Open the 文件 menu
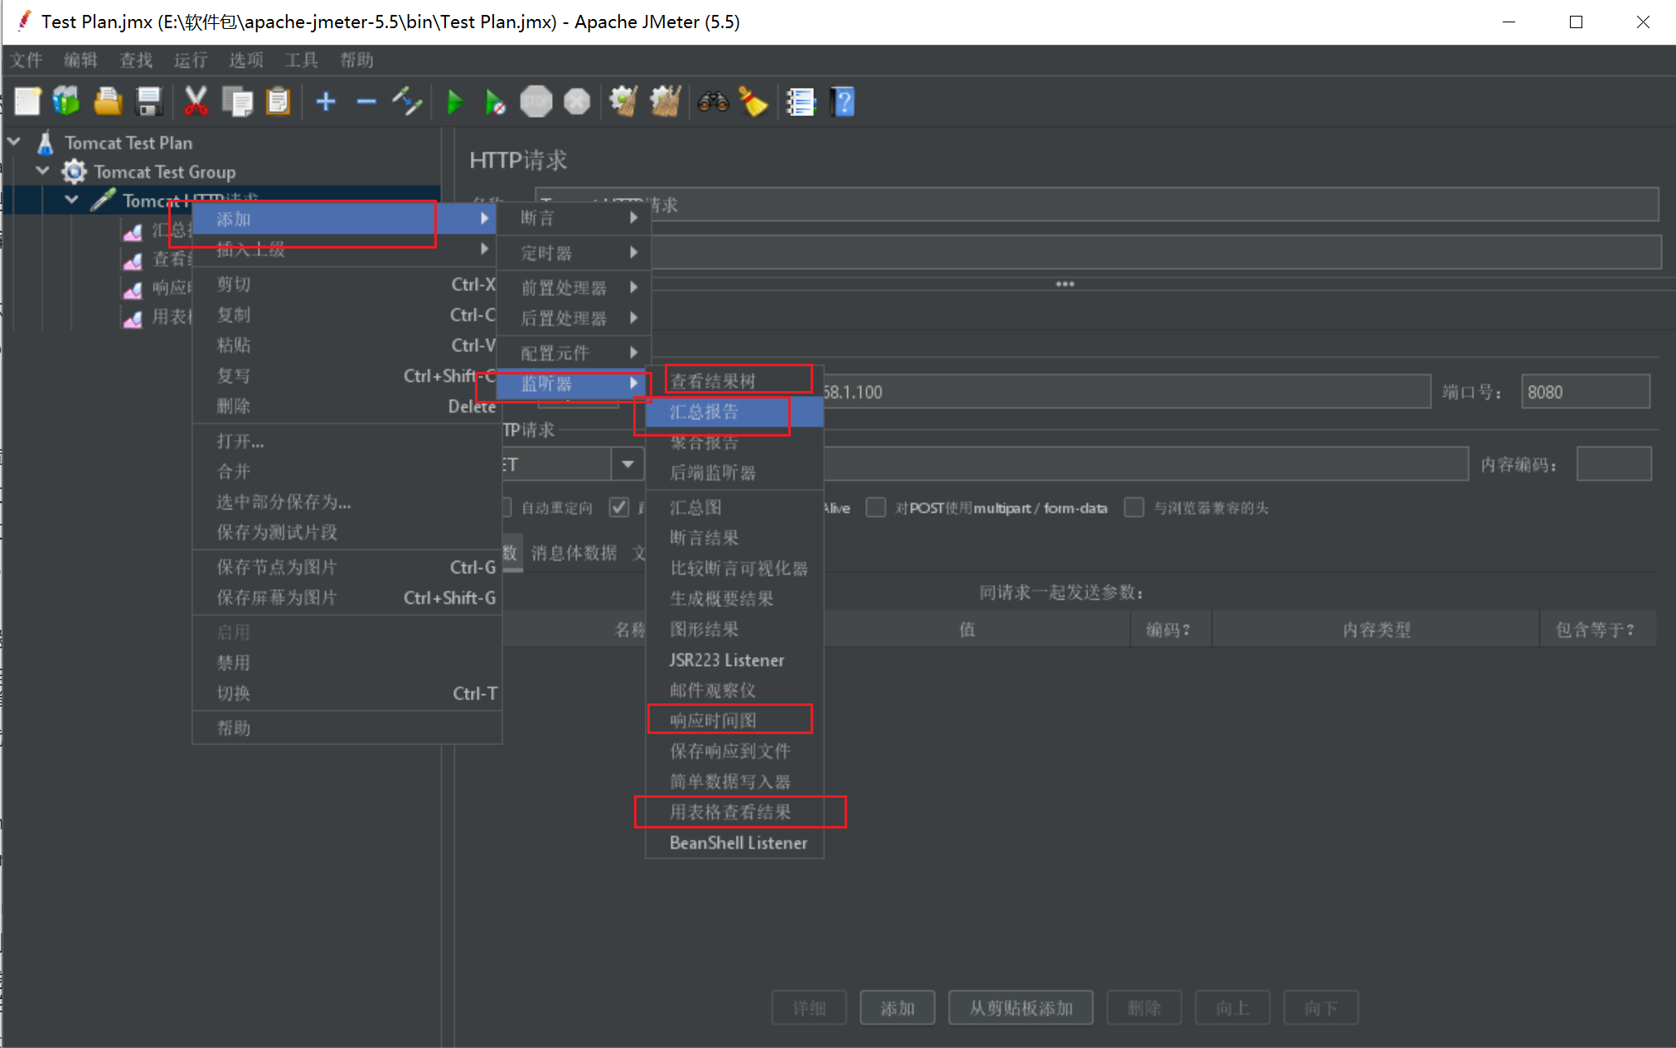 click(26, 60)
